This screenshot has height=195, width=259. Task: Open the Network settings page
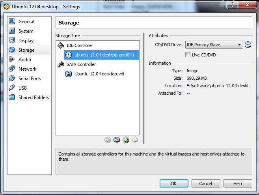point(29,69)
